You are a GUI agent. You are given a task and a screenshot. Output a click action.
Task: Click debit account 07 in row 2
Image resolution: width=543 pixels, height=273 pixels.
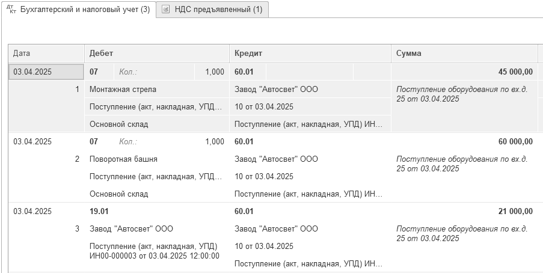click(x=94, y=142)
